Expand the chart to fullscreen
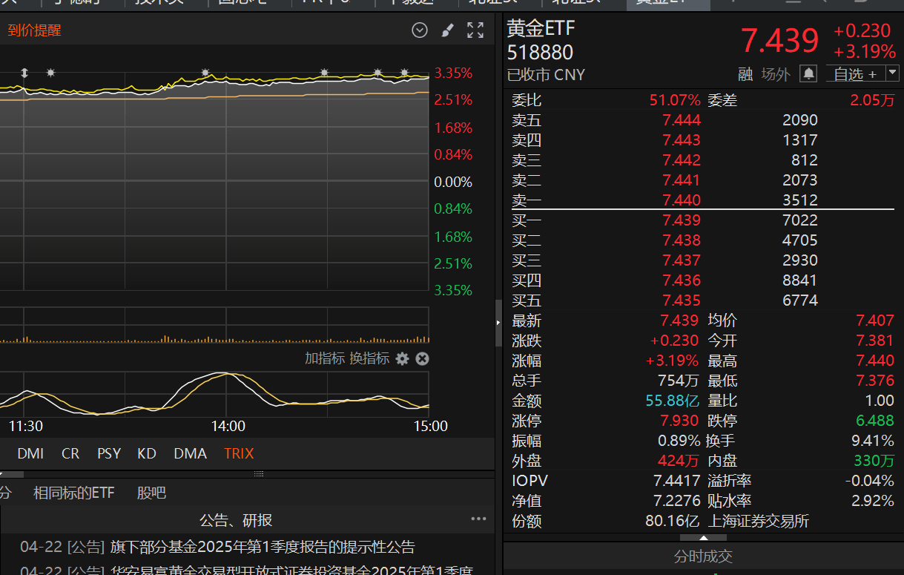 (x=475, y=30)
